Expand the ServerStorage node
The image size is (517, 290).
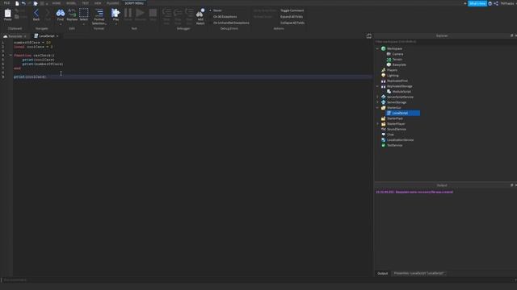click(x=377, y=102)
